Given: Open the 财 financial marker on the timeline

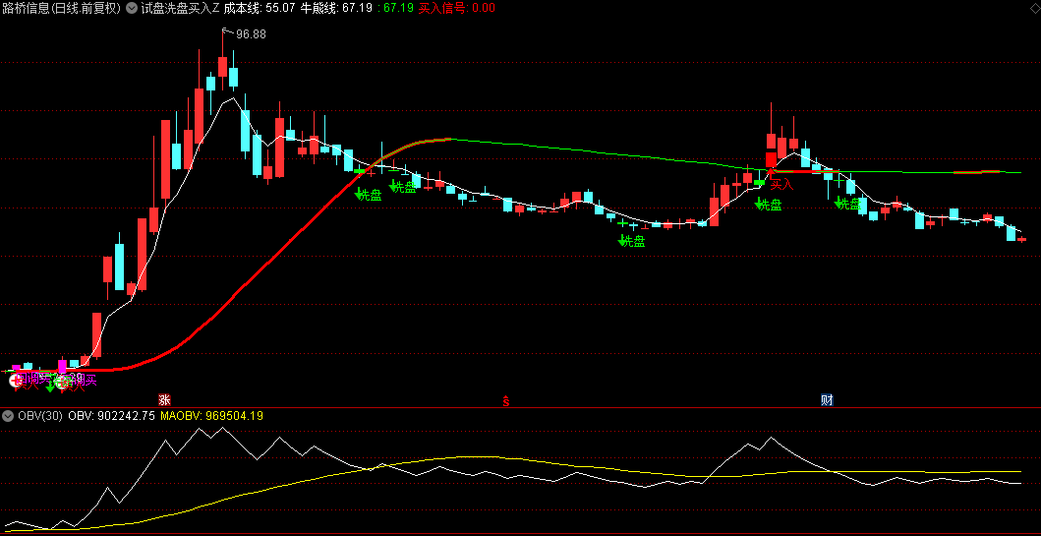Looking at the screenshot, I should coord(827,400).
